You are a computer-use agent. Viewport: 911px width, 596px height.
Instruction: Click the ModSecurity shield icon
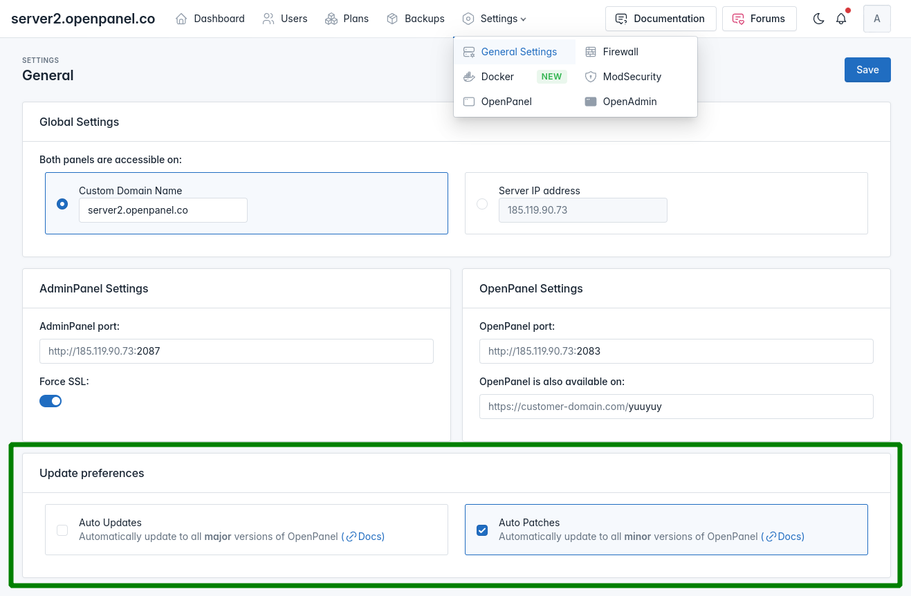[591, 77]
